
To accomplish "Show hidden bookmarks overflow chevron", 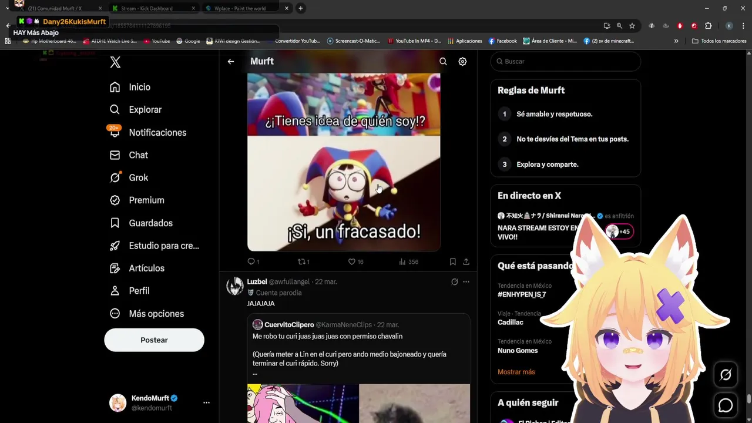I will click(x=676, y=41).
